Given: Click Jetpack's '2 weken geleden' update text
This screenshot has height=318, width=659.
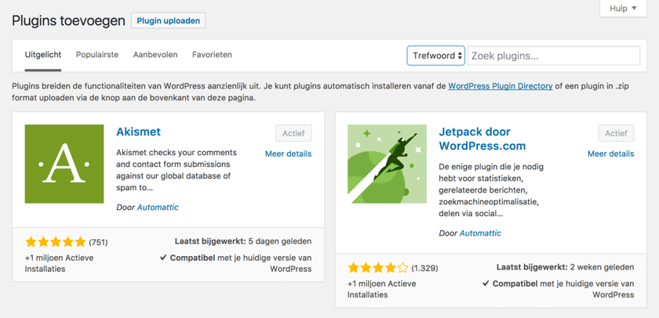Looking at the screenshot, I should pyautogui.click(x=603, y=267).
